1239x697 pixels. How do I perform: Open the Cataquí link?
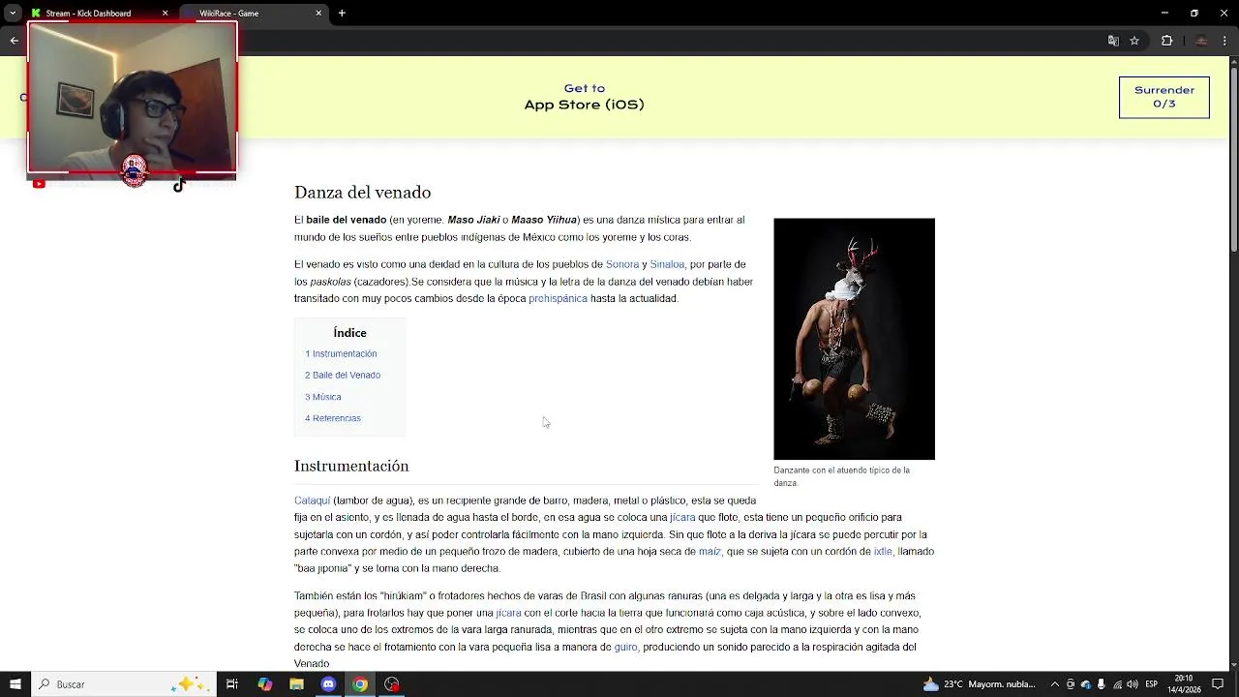tap(313, 500)
